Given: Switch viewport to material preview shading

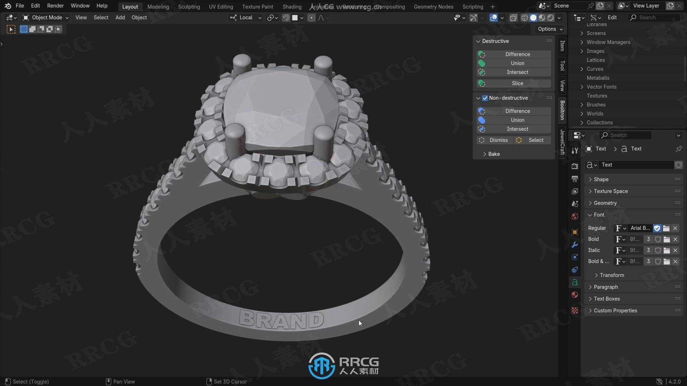Looking at the screenshot, I should pos(542,18).
